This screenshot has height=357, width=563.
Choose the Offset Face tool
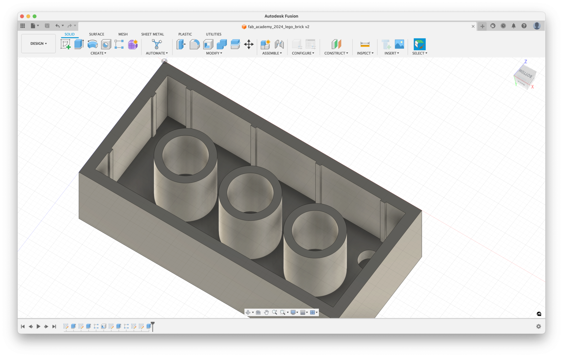tap(235, 44)
